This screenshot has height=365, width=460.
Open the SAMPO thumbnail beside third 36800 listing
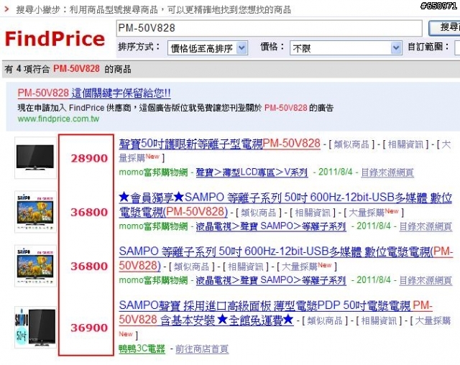tap(35, 266)
